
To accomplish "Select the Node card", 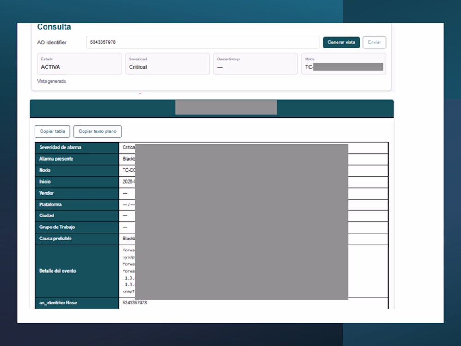I will (344, 64).
